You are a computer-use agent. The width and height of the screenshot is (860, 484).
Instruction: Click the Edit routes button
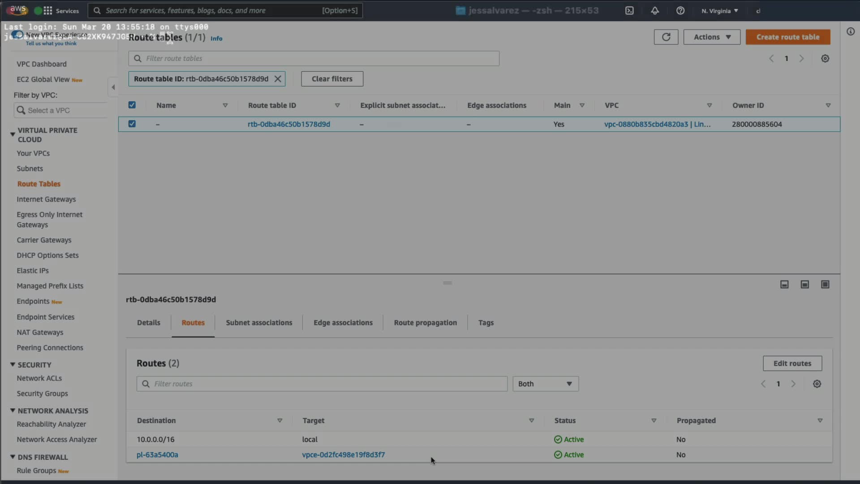(792, 363)
